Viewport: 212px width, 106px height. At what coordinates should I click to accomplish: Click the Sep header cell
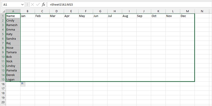click(x=144, y=16)
